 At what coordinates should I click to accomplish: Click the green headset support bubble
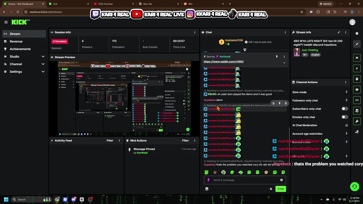tap(354, 186)
